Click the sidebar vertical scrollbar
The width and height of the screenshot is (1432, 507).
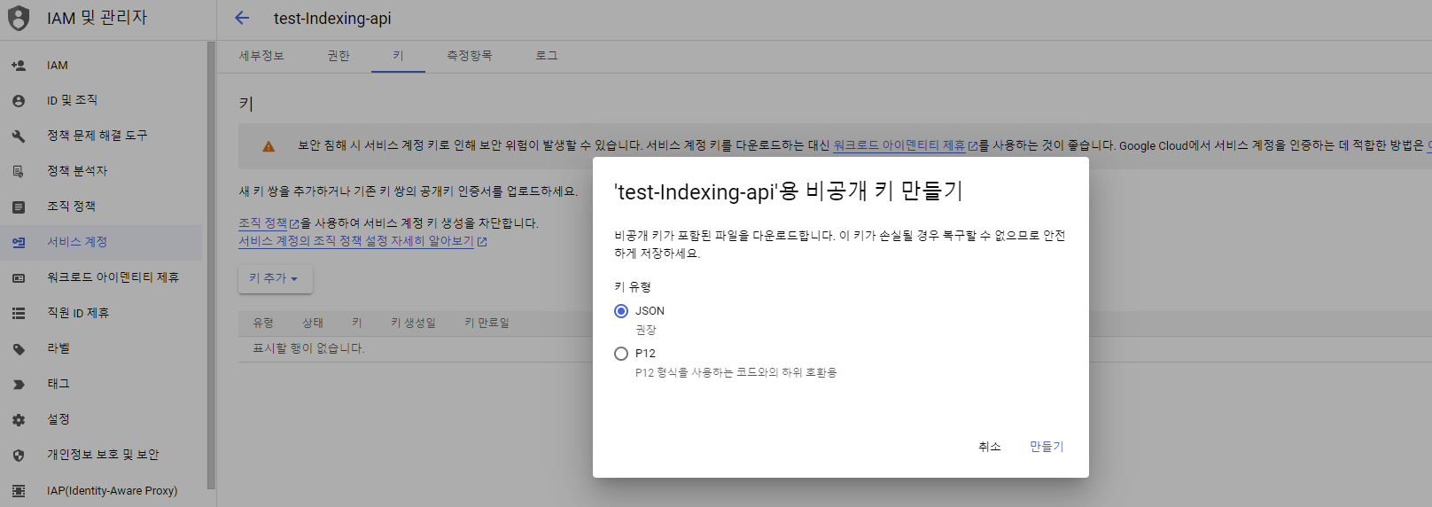pos(211,265)
